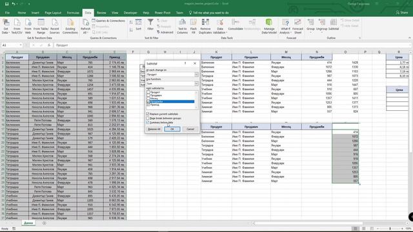The height and width of the screenshot is (232, 413).
Task: Create a Forecast Sheet
Action: pyautogui.click(x=297, y=26)
